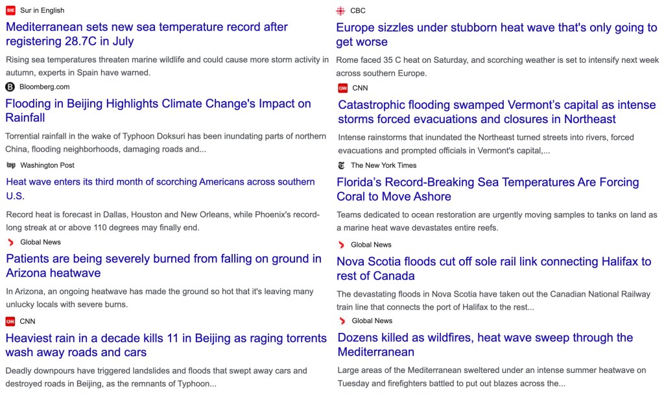Click the CBC logo icon
The width and height of the screenshot is (664, 395).
tap(341, 10)
